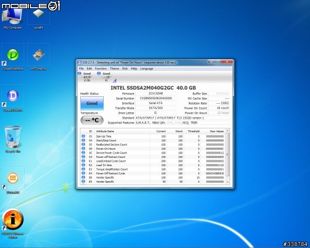Open the File menu
310x248 pixels.
point(81,69)
